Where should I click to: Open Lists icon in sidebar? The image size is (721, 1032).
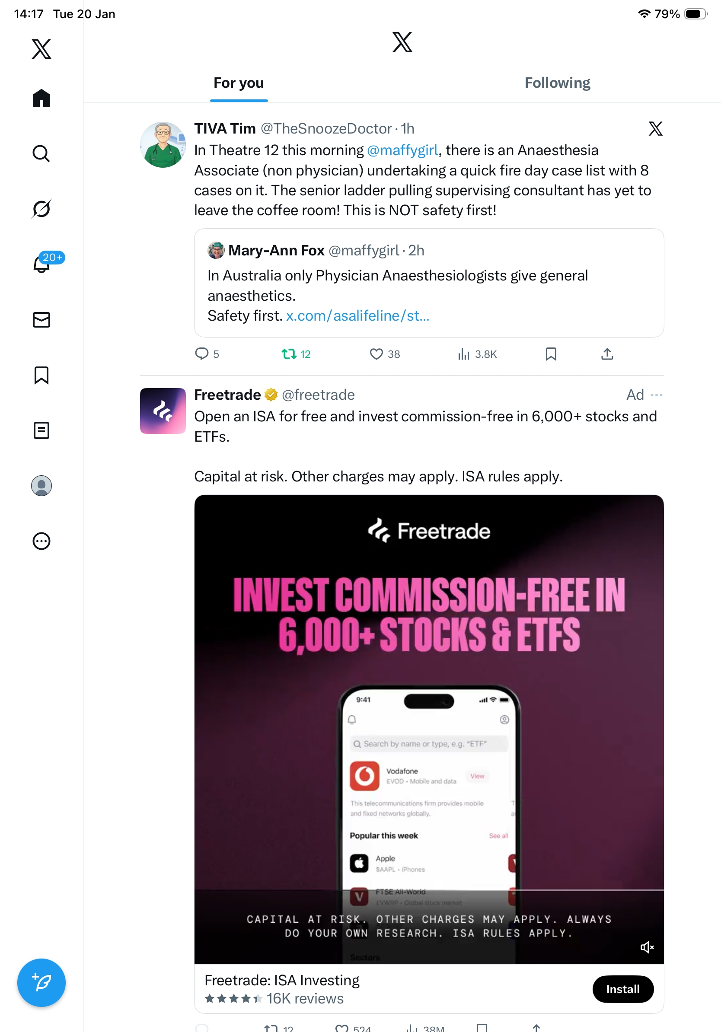tap(41, 430)
